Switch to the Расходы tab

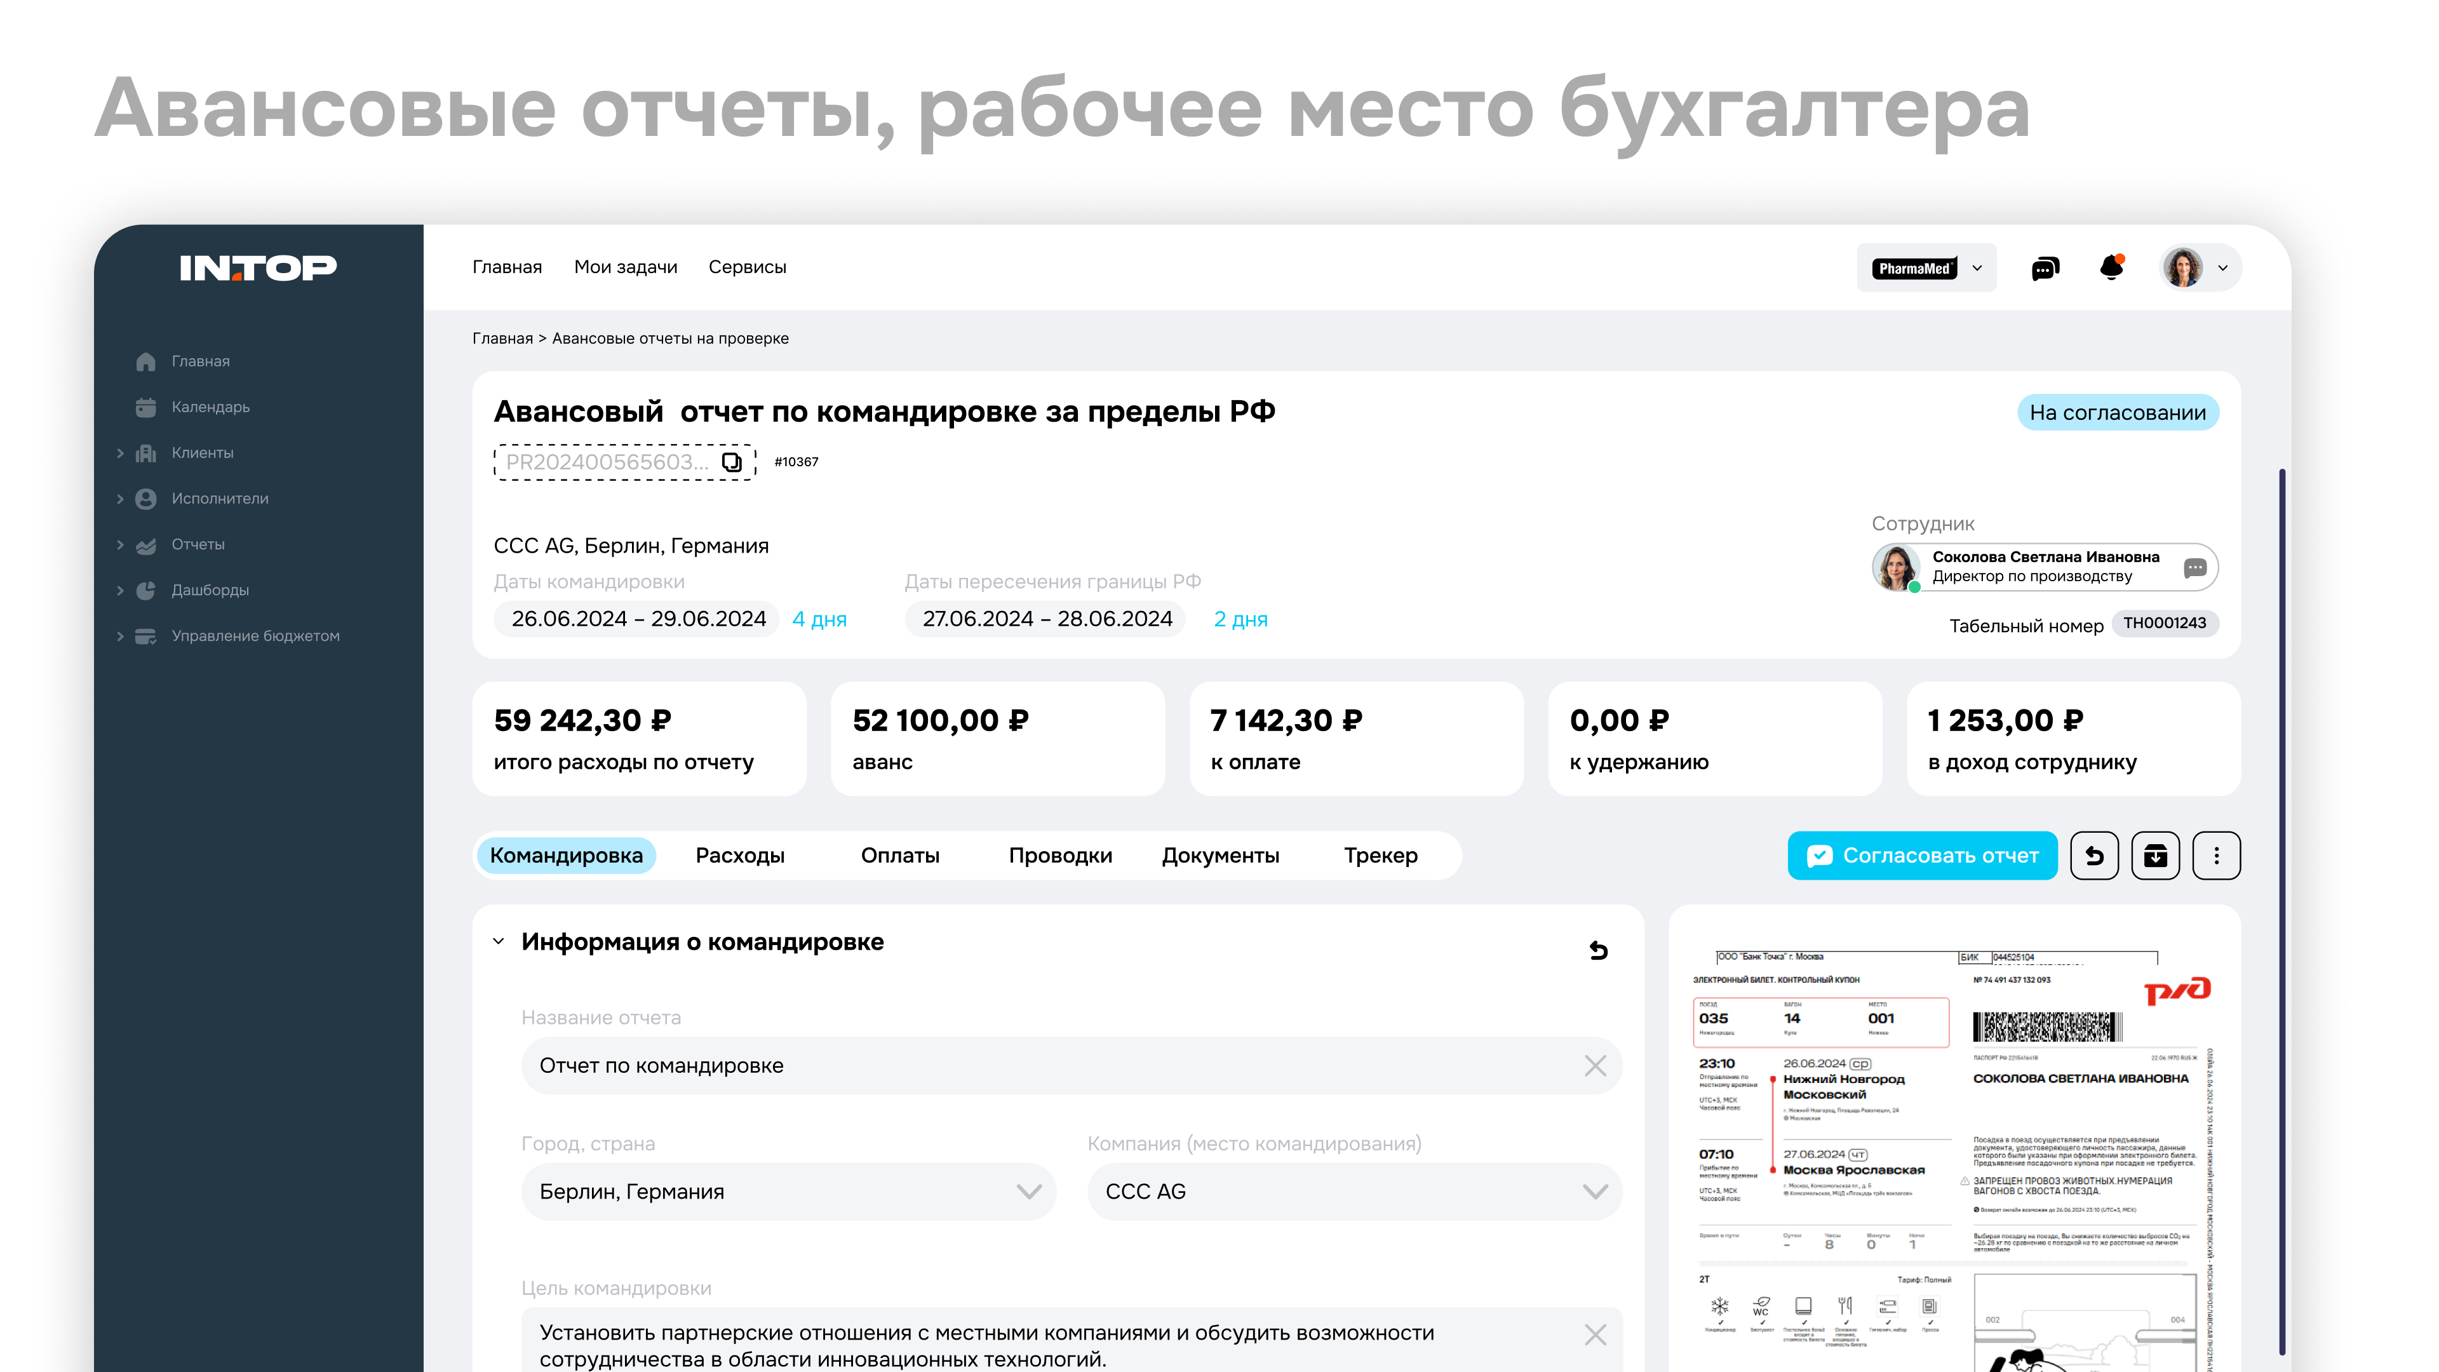pos(739,856)
